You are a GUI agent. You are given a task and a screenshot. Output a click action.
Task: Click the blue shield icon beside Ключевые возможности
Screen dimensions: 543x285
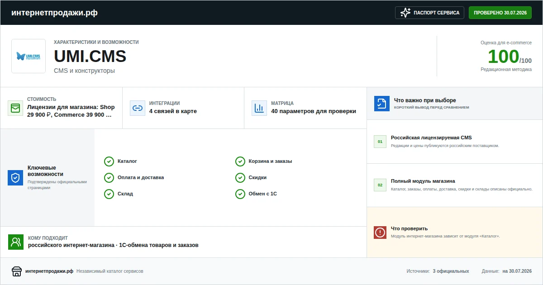pyautogui.click(x=15, y=178)
